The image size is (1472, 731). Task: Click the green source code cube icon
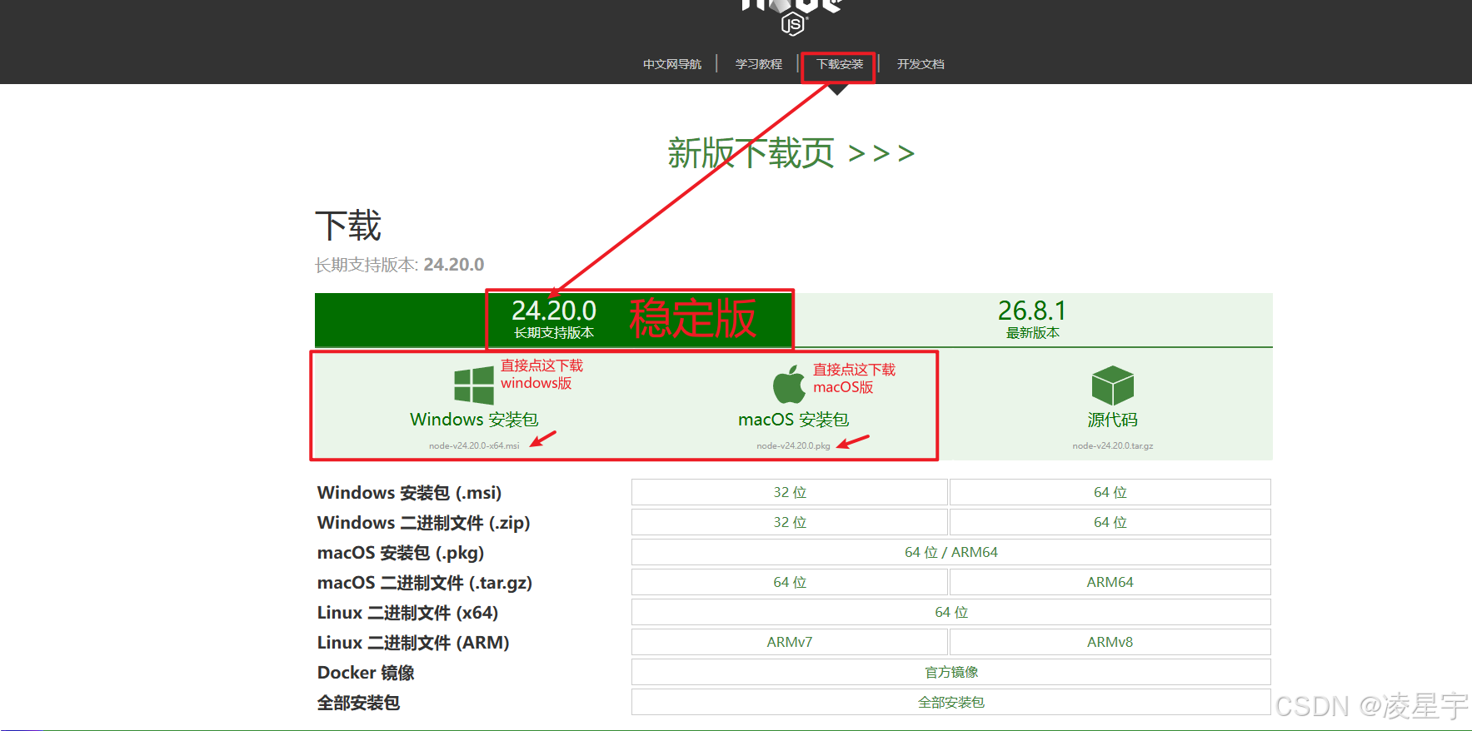tap(1112, 385)
